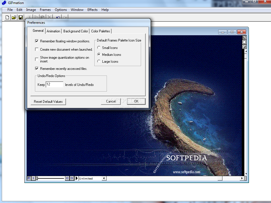Click the empty square icon above document scrollbar

point(244,42)
